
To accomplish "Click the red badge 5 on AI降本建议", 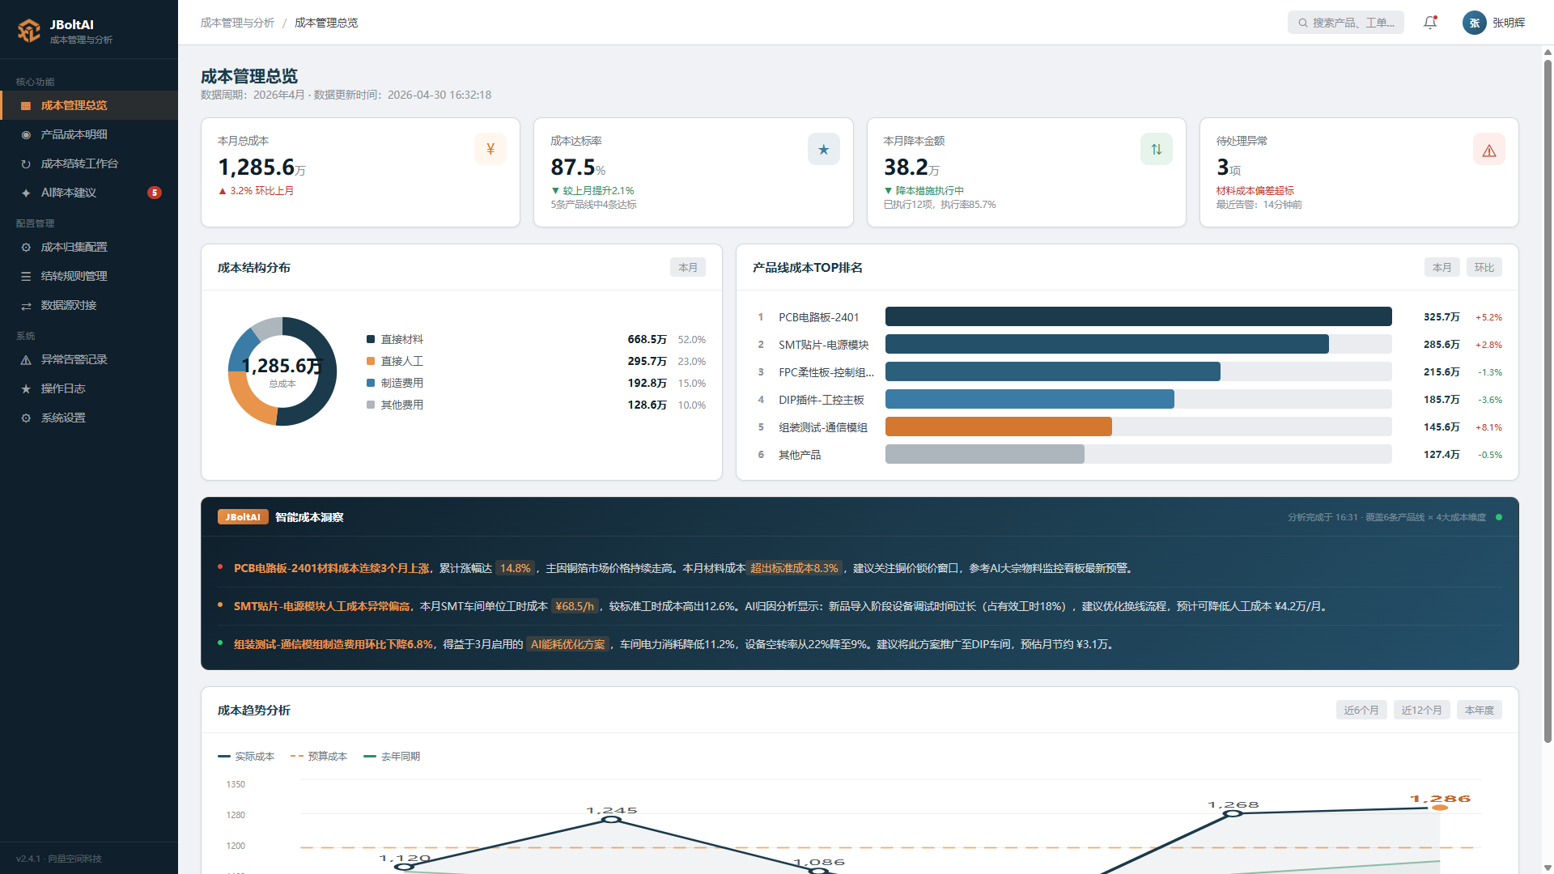I will point(155,193).
